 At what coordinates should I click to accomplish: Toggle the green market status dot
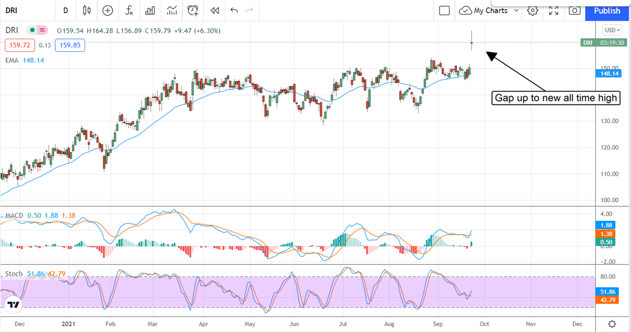[x=33, y=30]
